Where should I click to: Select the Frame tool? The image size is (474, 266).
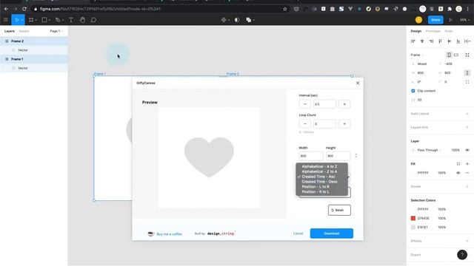point(31,20)
